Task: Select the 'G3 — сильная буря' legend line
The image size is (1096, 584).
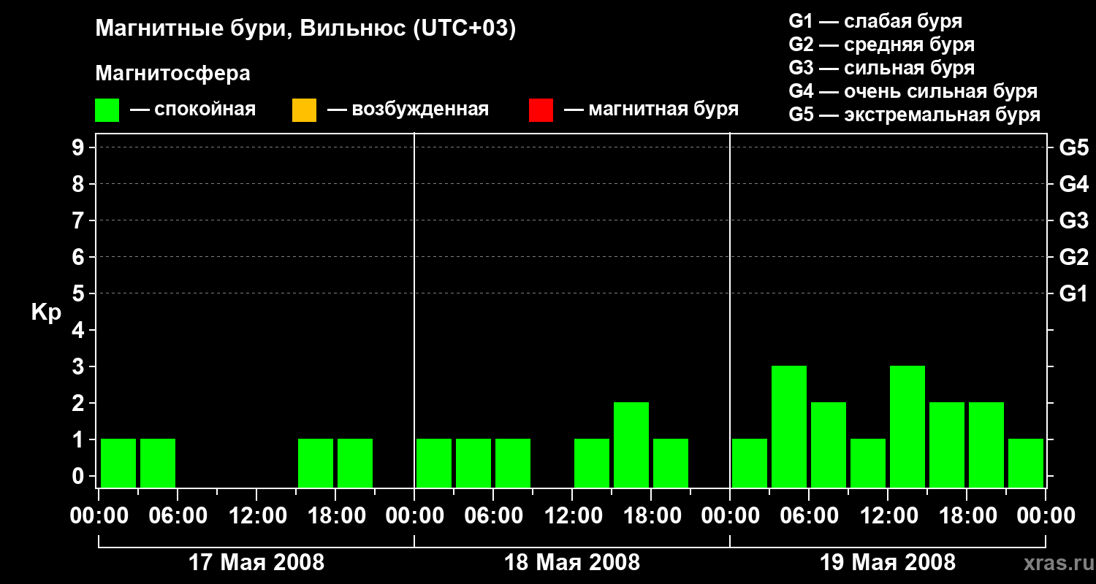Action: point(882,68)
